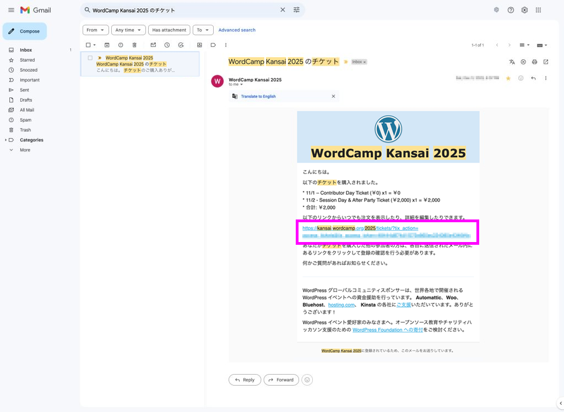The width and height of the screenshot is (564, 412).
Task: Clear the search box with X icon
Action: point(283,10)
